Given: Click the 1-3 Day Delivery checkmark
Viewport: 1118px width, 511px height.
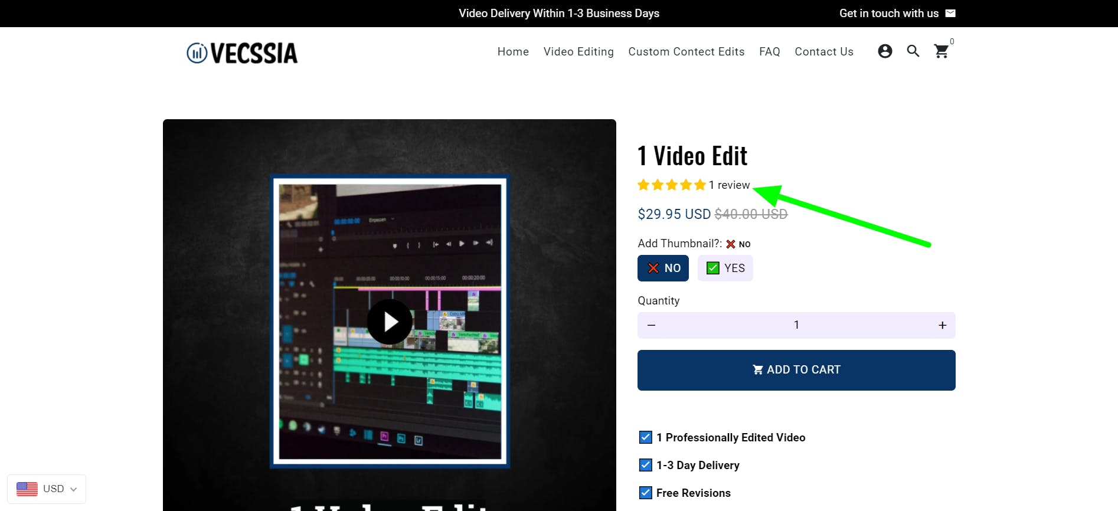Looking at the screenshot, I should (x=646, y=465).
